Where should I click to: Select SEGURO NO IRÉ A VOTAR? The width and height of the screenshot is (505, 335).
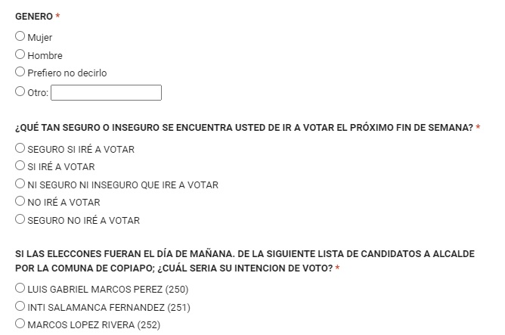[x=20, y=219]
